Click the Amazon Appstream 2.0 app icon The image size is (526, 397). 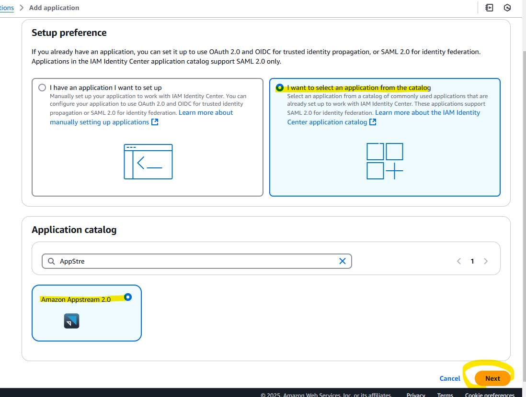[71, 321]
